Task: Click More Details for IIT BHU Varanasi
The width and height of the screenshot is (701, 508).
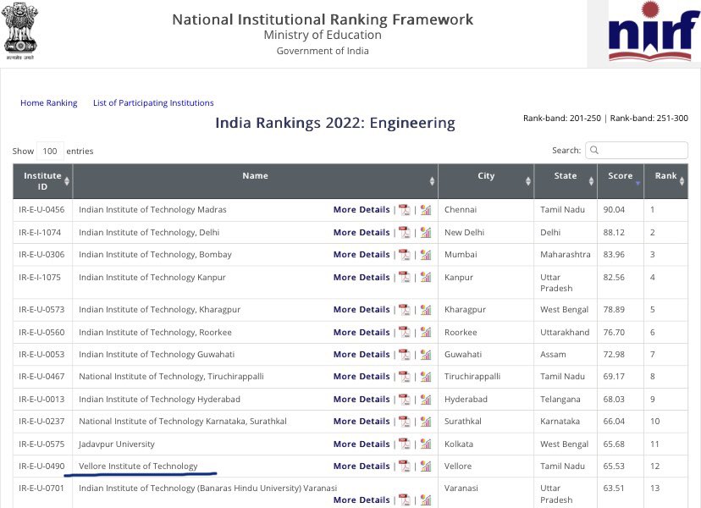Action: click(x=362, y=500)
